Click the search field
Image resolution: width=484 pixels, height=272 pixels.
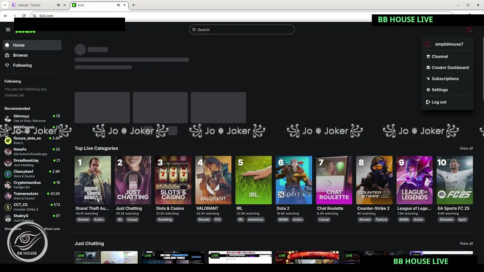point(242,29)
